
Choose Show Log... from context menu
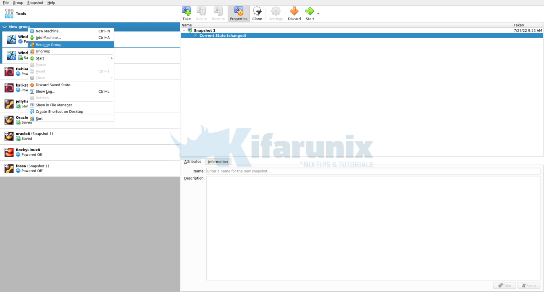71,91
